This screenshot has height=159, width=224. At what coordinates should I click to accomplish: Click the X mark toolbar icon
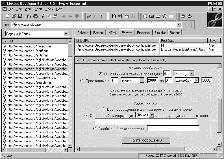coord(95,16)
